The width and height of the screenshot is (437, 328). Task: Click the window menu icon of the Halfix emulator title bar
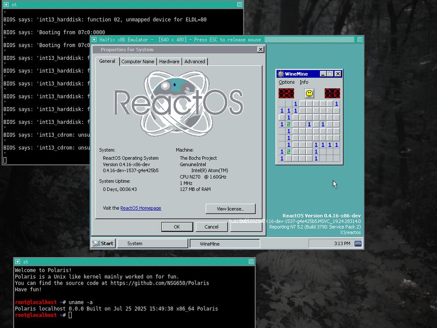tap(94, 40)
